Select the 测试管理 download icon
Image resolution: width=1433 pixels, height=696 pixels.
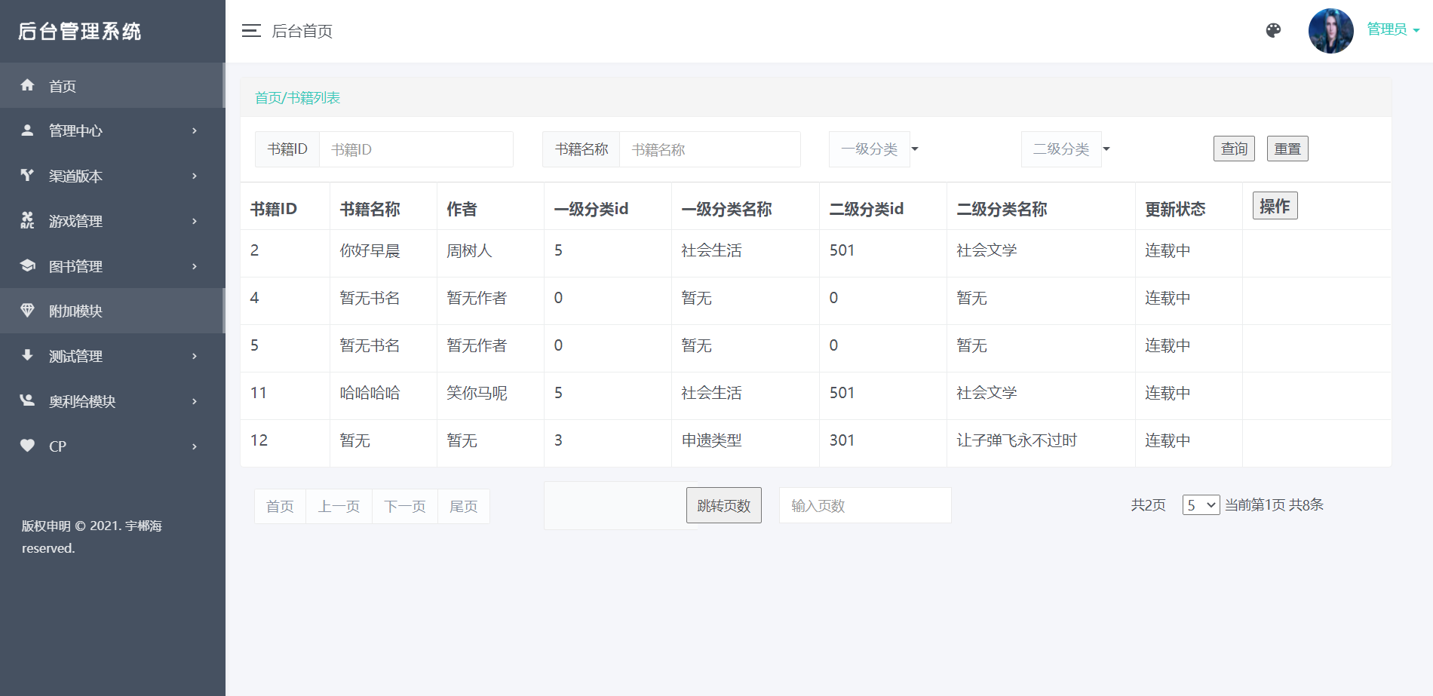pyautogui.click(x=27, y=356)
